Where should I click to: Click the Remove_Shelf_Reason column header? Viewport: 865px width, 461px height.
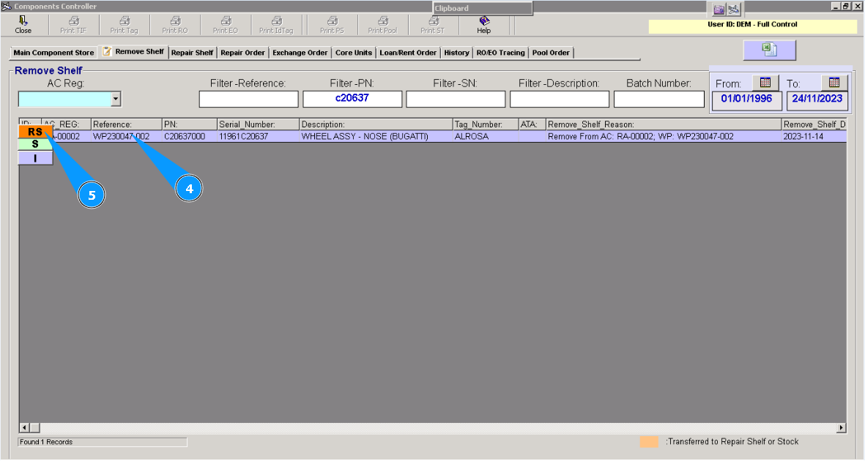[x=664, y=124]
